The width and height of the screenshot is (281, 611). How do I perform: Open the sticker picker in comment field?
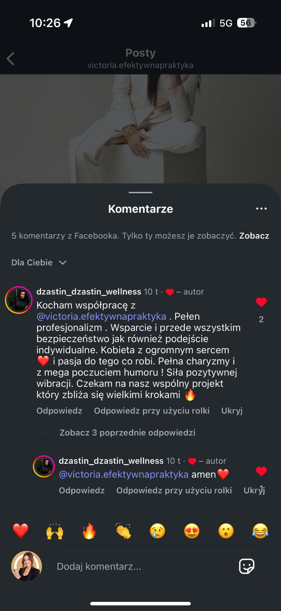247,566
